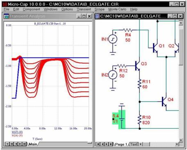Select the IN2 pulse source symbol
Screen dimensions: 187x150
113,75
